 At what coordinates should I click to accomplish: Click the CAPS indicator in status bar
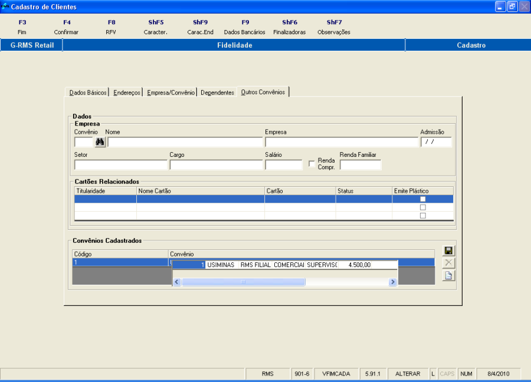pos(447,374)
